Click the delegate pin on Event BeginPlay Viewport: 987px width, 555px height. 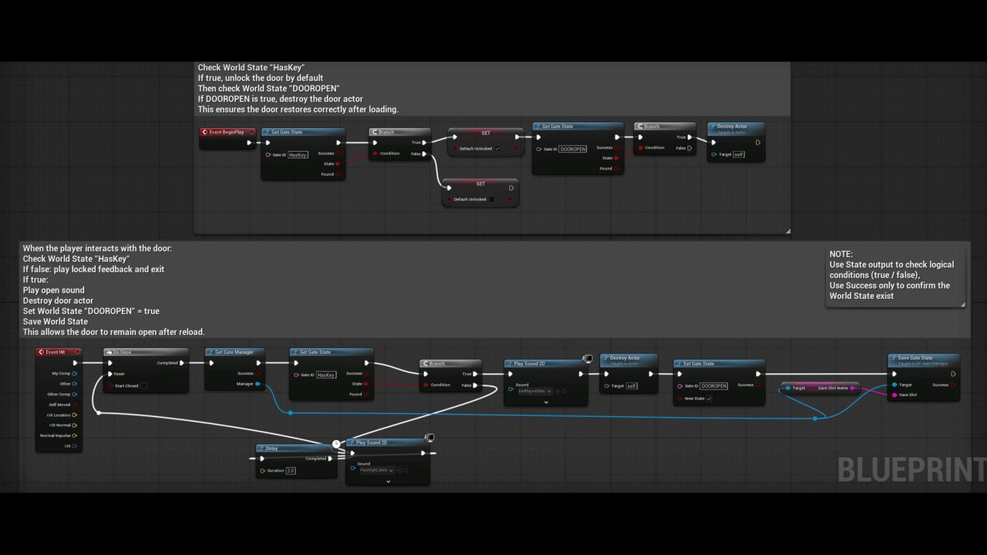(x=251, y=132)
